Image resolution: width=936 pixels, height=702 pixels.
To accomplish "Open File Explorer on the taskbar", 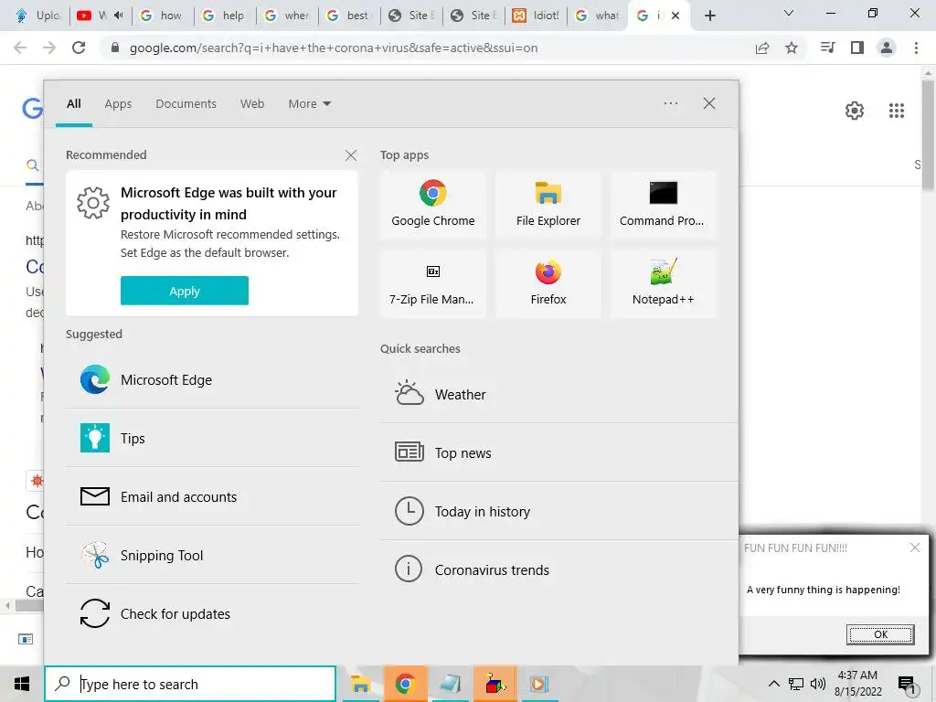I will tap(360, 684).
